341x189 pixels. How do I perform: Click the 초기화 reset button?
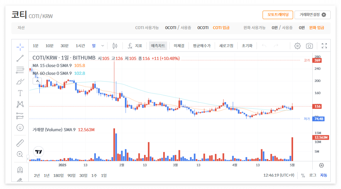click(247, 46)
